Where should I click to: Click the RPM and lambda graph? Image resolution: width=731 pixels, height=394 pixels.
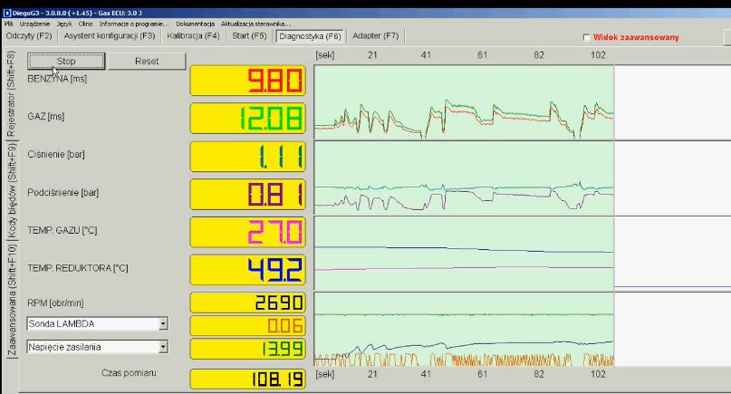point(465,329)
